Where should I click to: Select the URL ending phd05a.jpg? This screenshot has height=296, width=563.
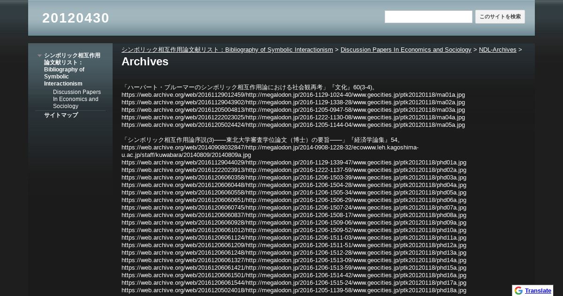pos(294,193)
